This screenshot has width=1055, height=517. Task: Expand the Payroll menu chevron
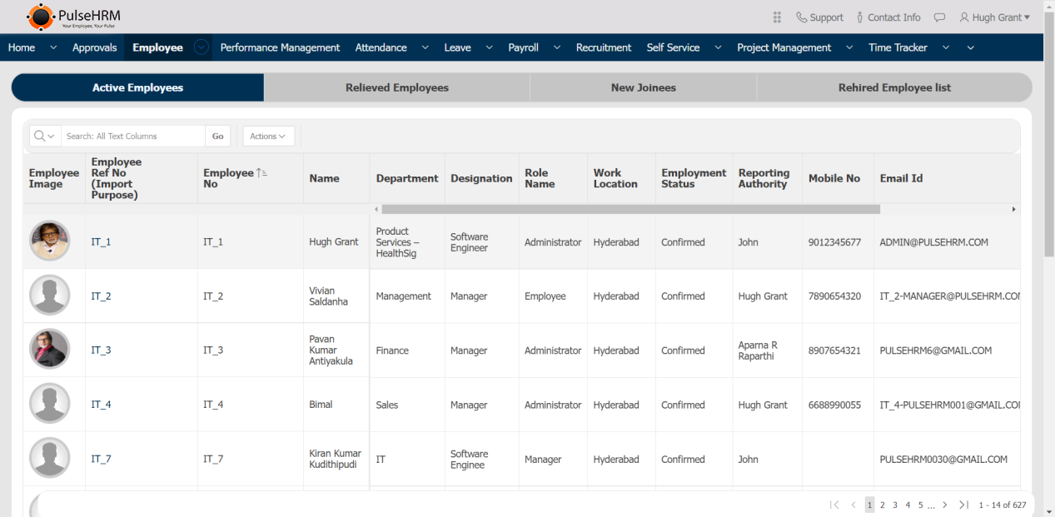(x=556, y=48)
